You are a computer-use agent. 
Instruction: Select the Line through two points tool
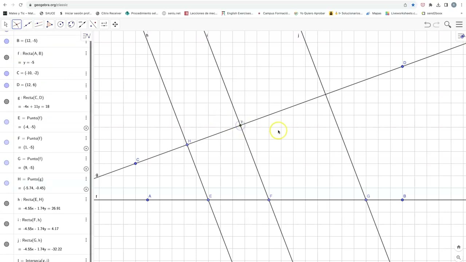coord(28,24)
